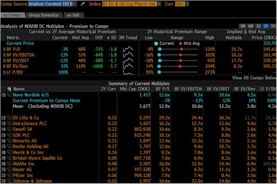This screenshot has height=184, width=277.
Task: Click the DKK currency field
Action: click(180, 4)
